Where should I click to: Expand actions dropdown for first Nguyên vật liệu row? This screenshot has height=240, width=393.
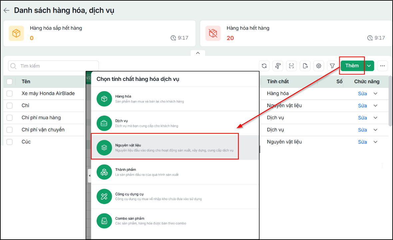[x=375, y=106]
